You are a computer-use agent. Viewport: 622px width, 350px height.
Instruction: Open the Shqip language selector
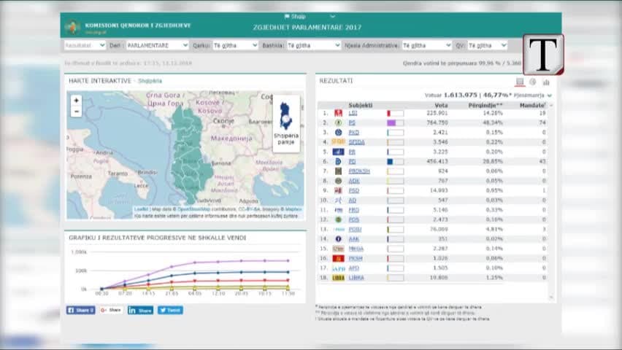tap(310, 17)
